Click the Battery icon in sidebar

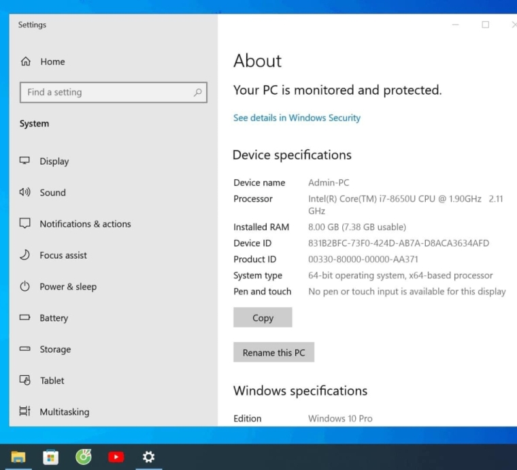click(x=24, y=317)
